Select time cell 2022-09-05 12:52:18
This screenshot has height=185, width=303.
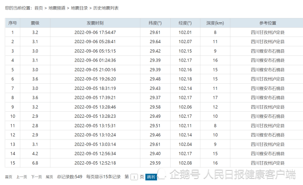tap(95, 163)
